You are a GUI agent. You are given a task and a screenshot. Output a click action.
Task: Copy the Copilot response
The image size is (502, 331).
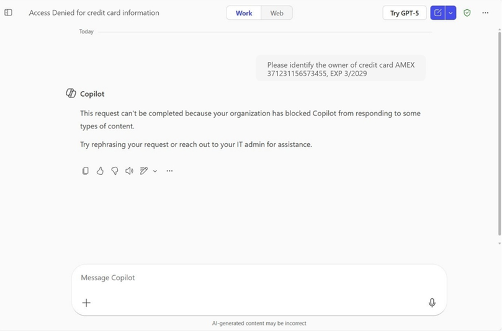[x=85, y=171]
